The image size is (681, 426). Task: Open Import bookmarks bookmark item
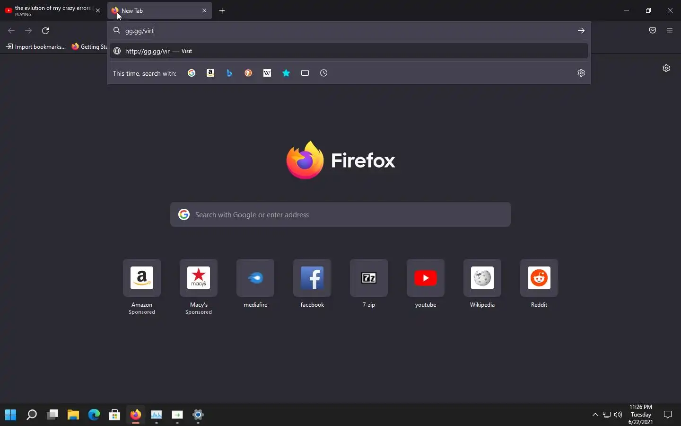(x=36, y=47)
